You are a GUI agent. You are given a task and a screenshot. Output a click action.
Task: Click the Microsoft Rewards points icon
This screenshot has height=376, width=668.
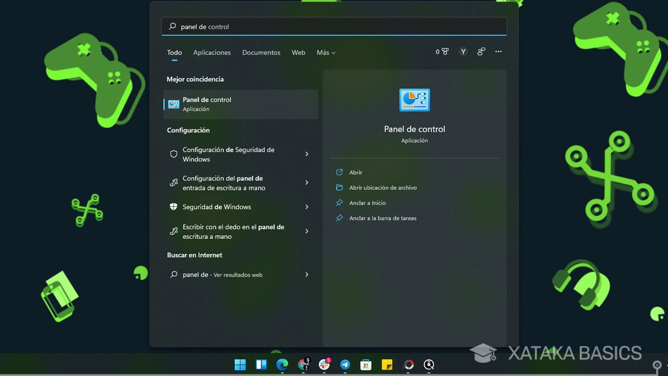coord(443,52)
